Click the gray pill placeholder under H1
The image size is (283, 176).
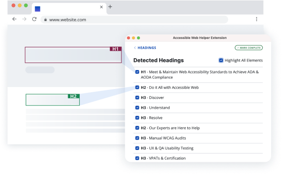40,70
